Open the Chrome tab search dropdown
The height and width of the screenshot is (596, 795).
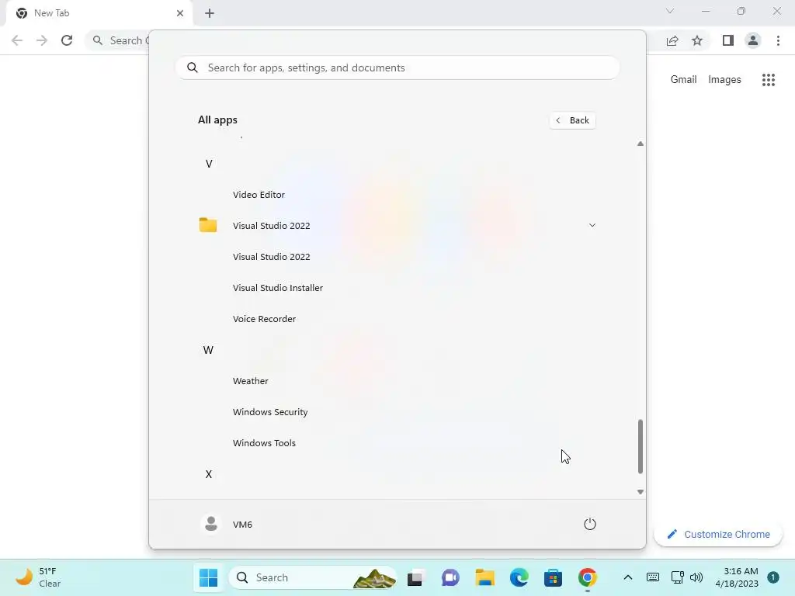[x=670, y=11]
